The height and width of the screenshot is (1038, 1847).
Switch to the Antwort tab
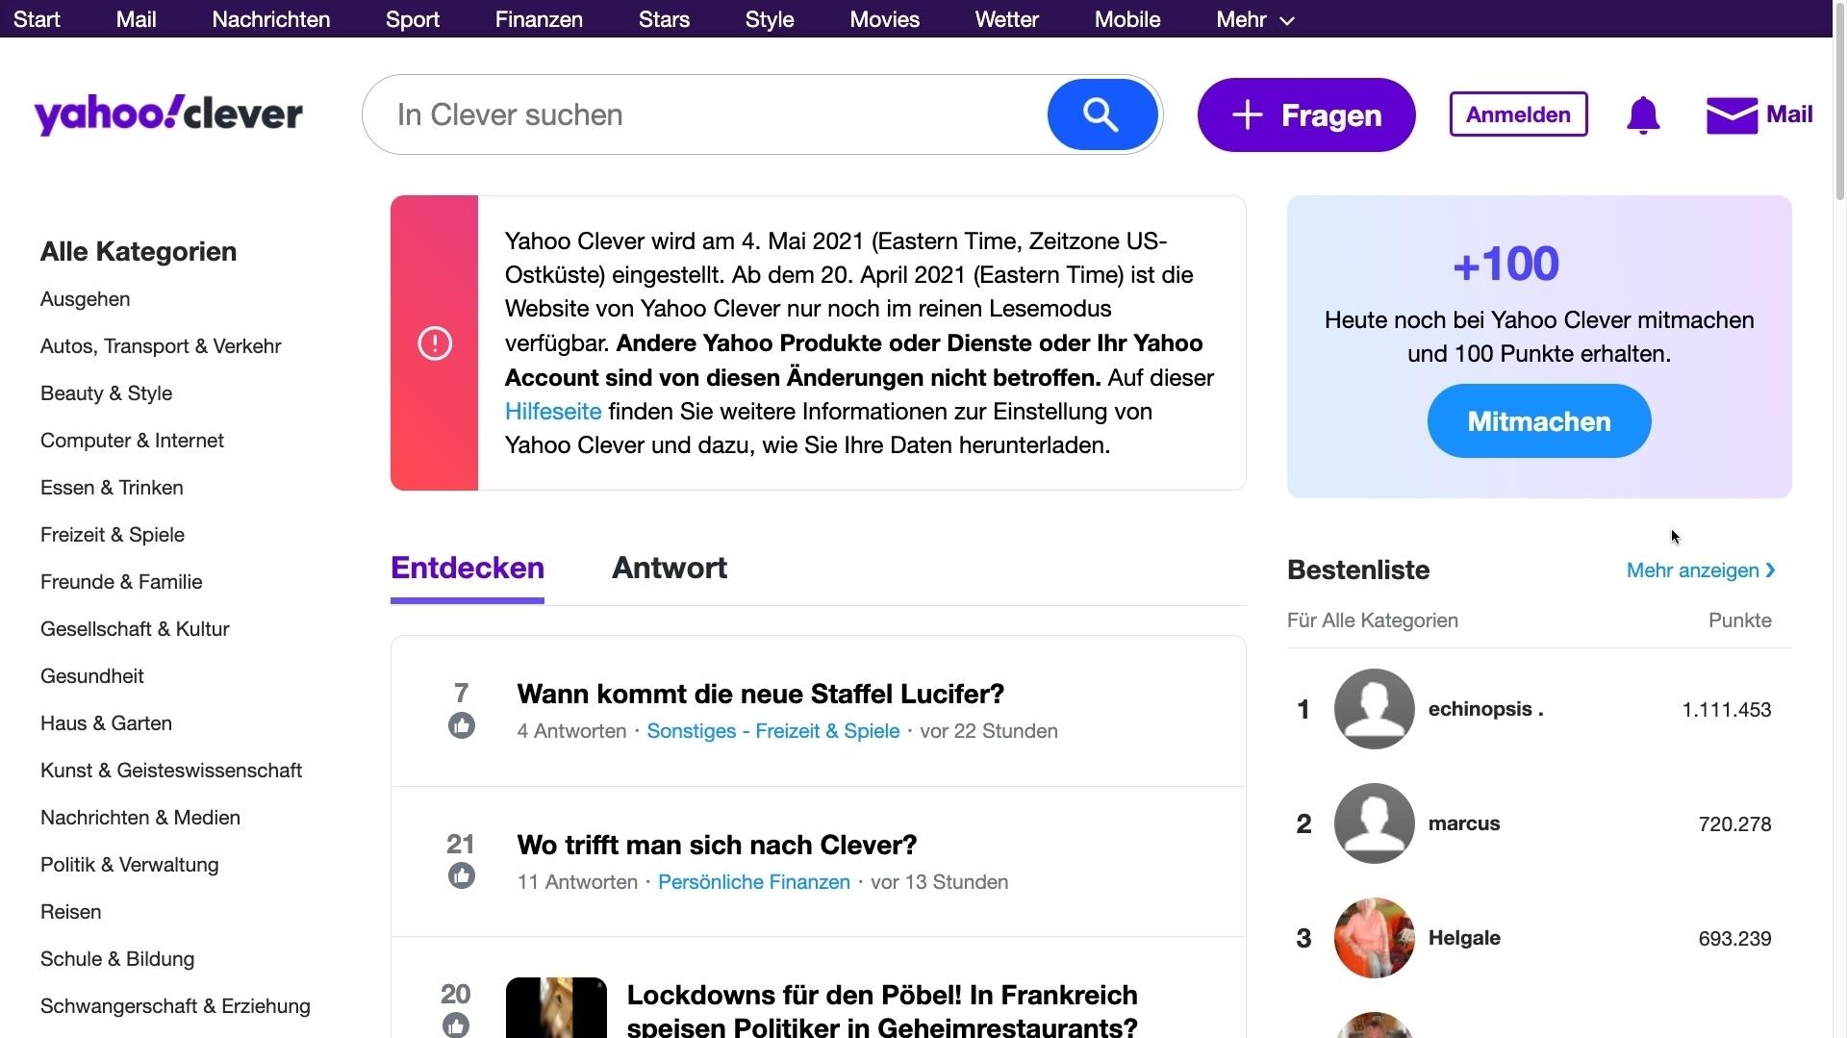click(x=670, y=569)
